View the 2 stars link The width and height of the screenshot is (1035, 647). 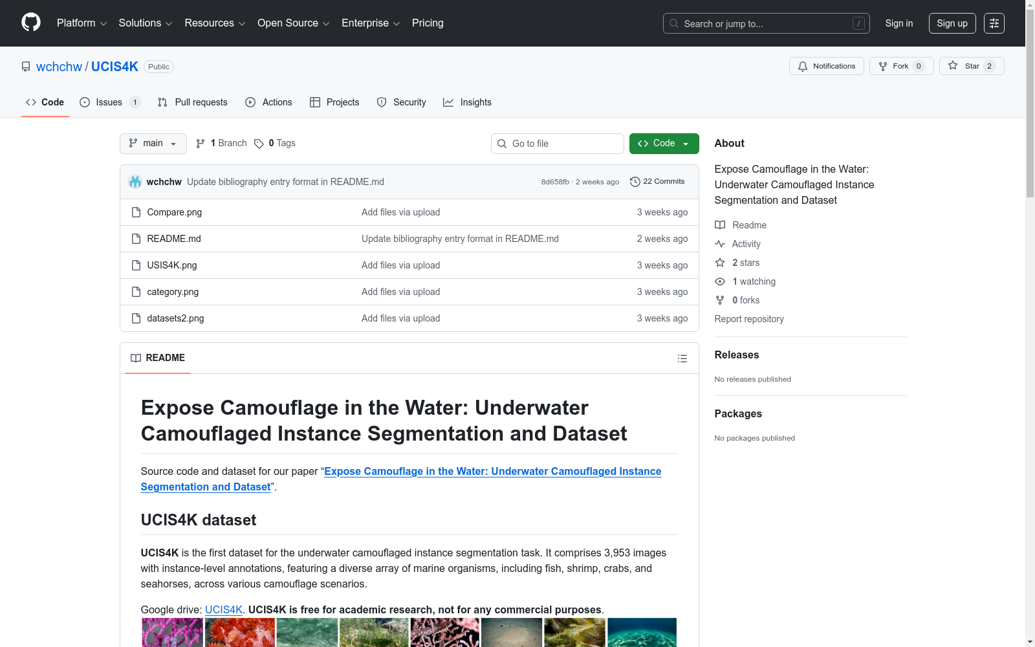(x=737, y=263)
